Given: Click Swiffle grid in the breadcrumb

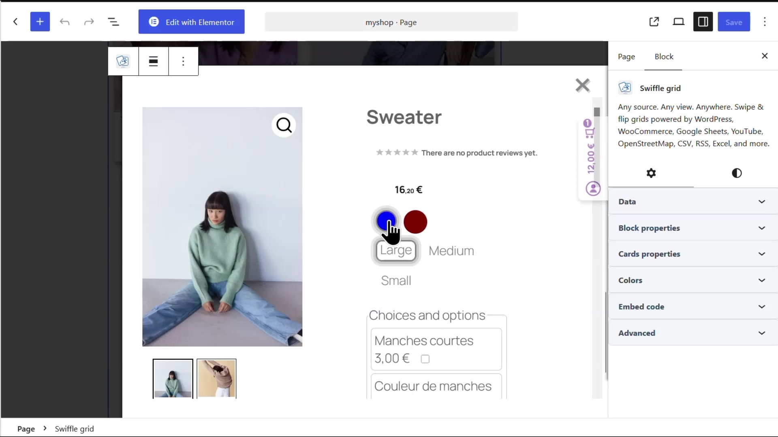Looking at the screenshot, I should click(x=74, y=429).
